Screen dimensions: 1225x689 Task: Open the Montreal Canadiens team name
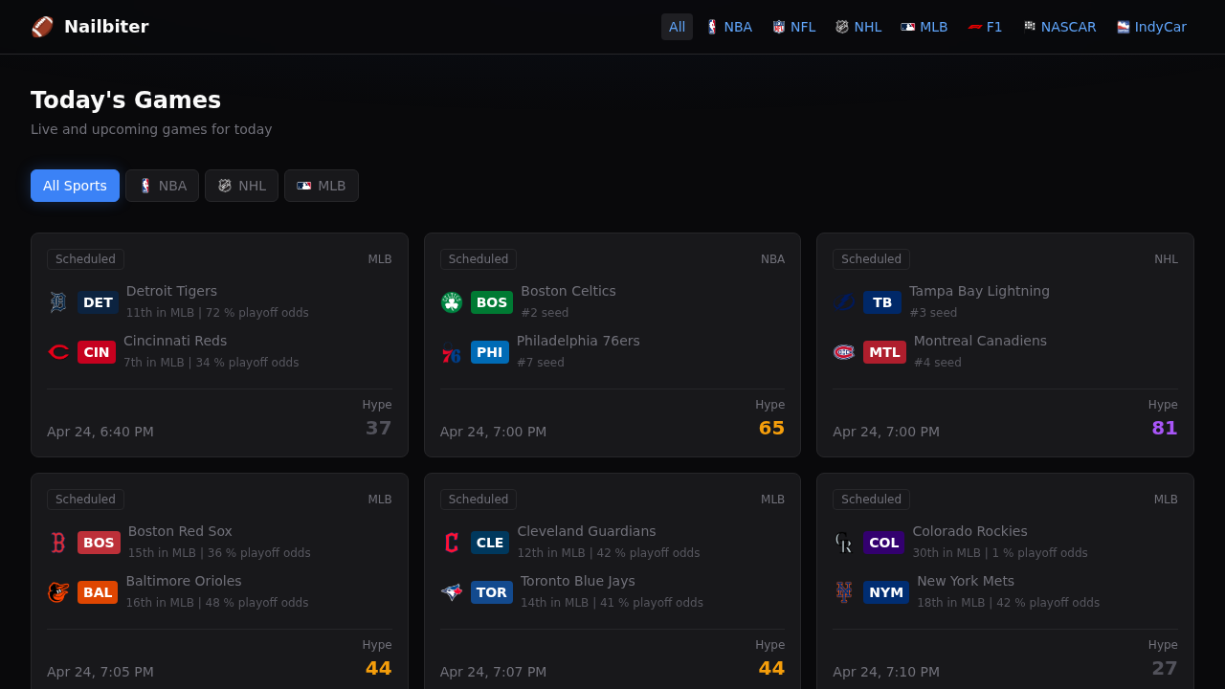pos(980,341)
